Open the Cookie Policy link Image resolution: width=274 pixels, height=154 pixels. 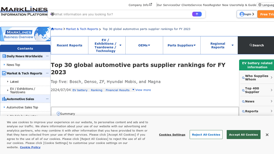[x=30, y=147]
